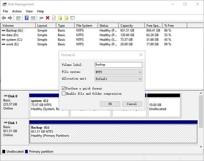Click the Show/Hide Action Pane icon

click(x=33, y=18)
